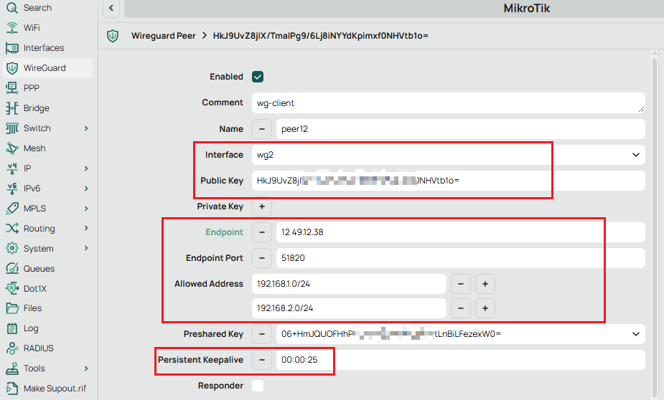Open the Queues menu item
664x400 pixels.
coord(47,269)
